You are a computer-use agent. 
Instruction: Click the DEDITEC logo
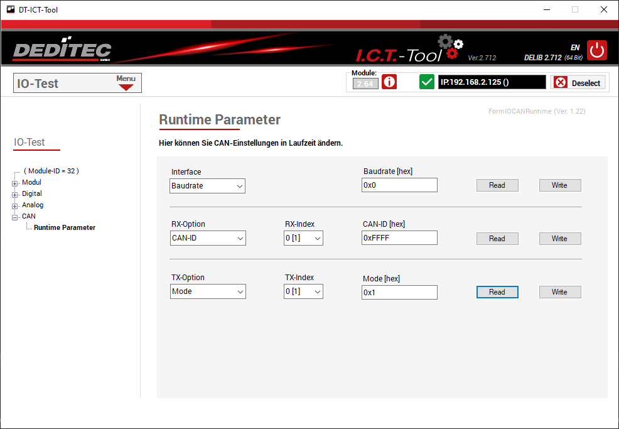(x=62, y=51)
